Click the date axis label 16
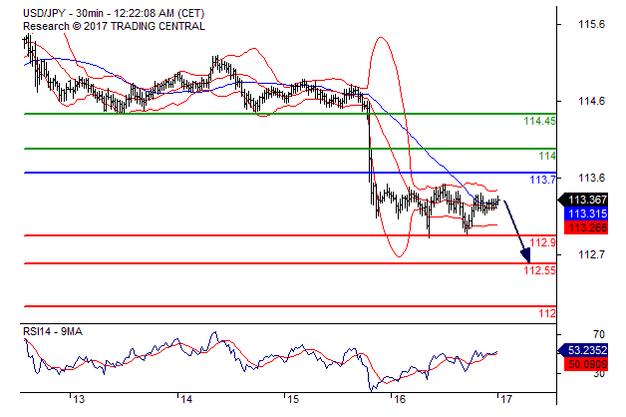Viewport: 626px width, 417px height. coord(400,399)
